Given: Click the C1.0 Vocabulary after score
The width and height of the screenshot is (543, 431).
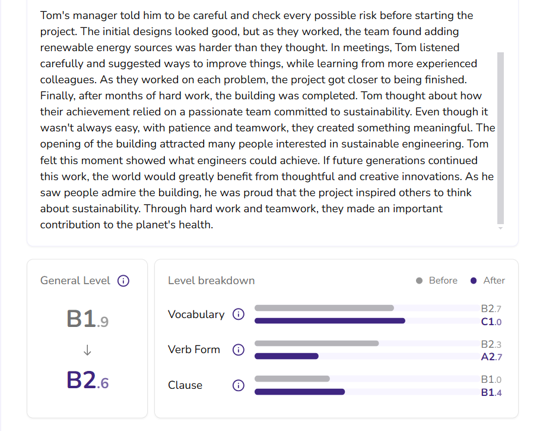Looking at the screenshot, I should pyautogui.click(x=491, y=322).
